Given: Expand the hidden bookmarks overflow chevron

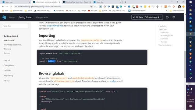Looking at the screenshot, I should [x=166, y=11].
